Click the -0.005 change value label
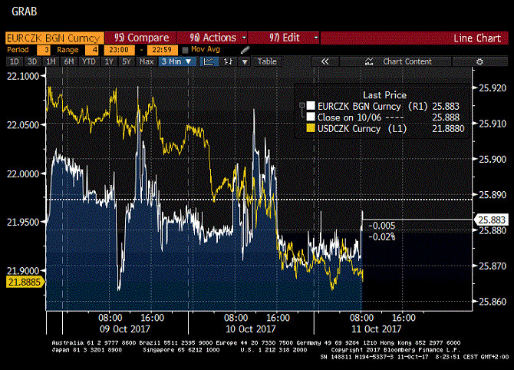514x370 pixels. (x=382, y=226)
